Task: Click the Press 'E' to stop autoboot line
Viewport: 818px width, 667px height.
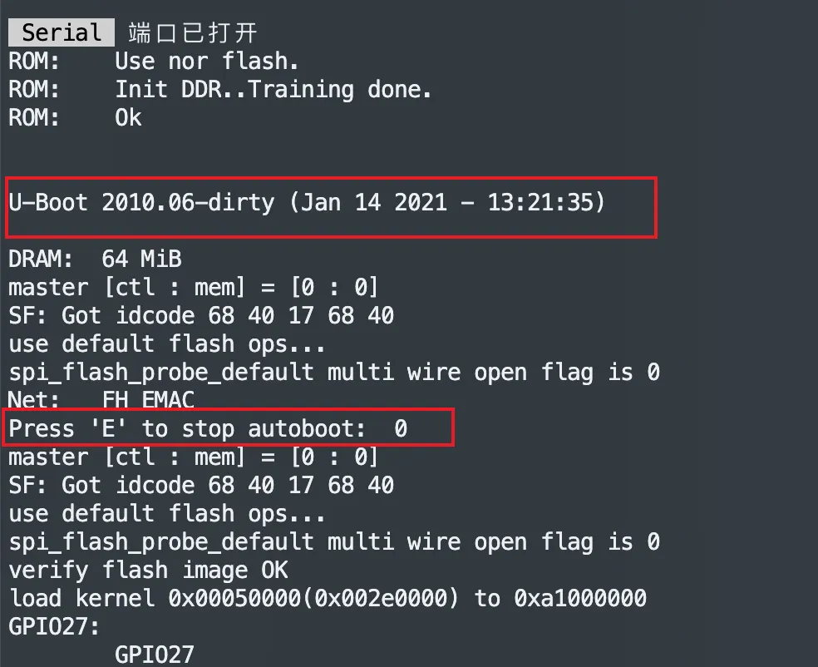Action: 208,428
